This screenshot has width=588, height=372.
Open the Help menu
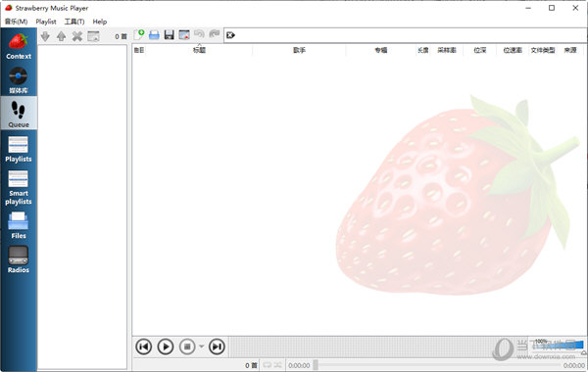(x=100, y=22)
